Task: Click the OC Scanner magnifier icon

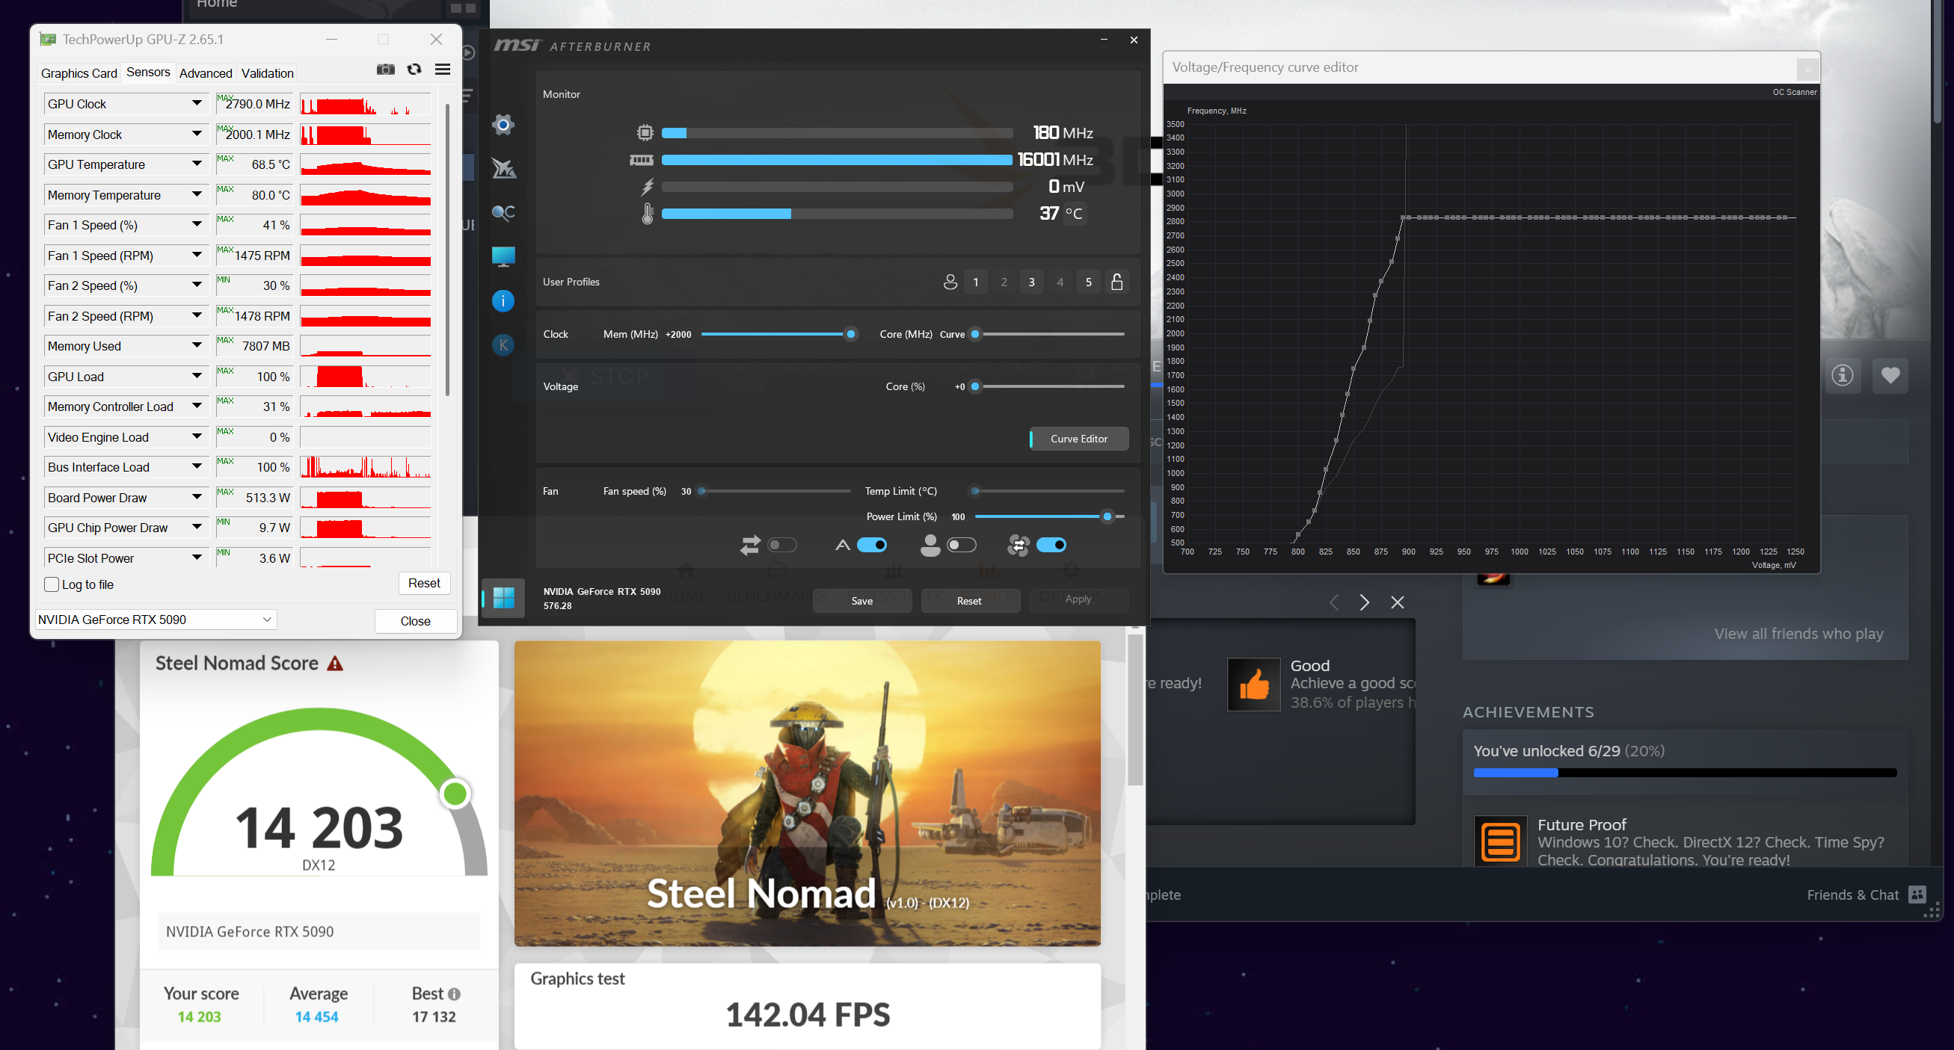Action: [503, 213]
